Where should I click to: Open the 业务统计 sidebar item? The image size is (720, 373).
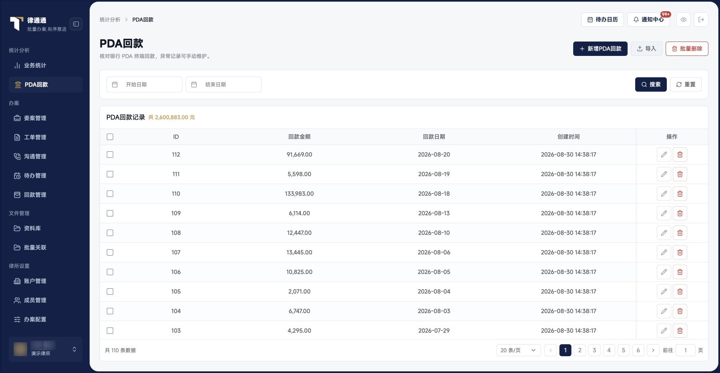(46, 65)
